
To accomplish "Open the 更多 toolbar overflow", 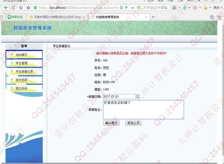I will point(218,8).
